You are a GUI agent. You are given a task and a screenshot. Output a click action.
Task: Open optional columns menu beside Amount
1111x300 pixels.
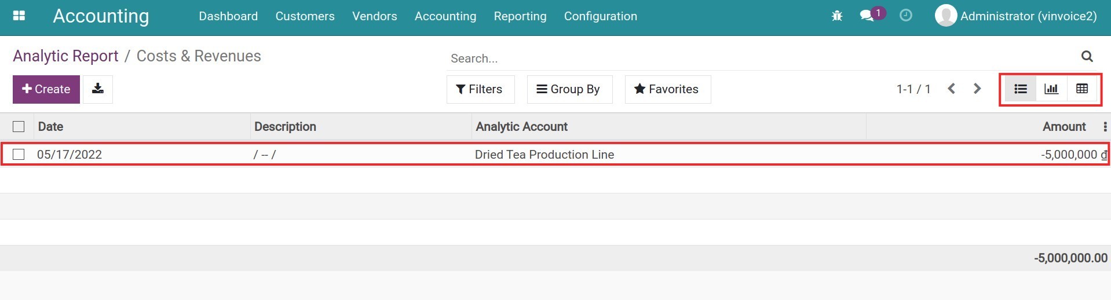(x=1105, y=127)
